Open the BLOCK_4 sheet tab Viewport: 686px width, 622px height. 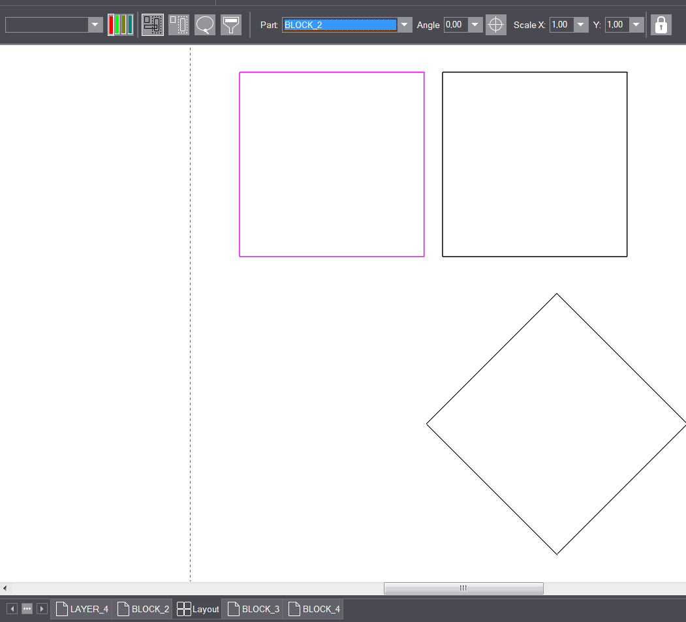(x=314, y=609)
